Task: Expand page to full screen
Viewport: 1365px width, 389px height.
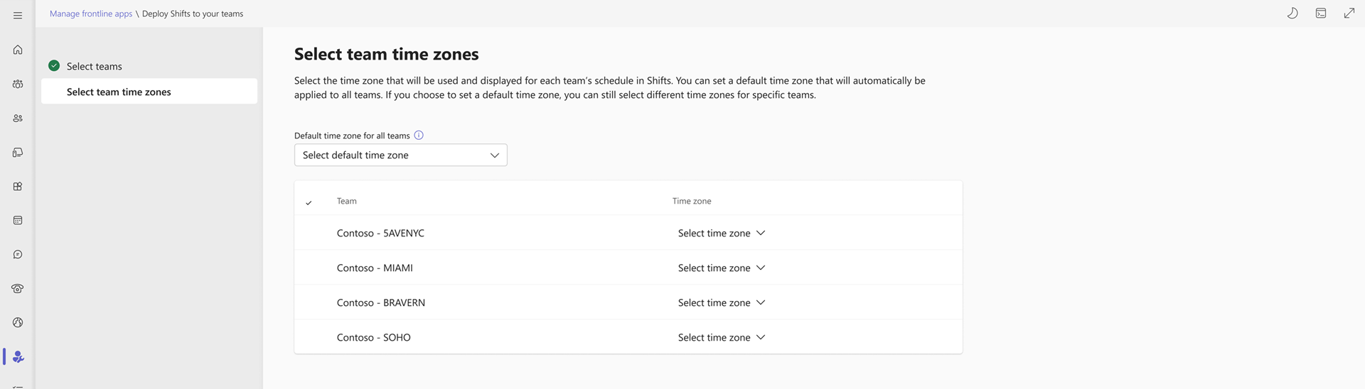Action: [x=1349, y=13]
